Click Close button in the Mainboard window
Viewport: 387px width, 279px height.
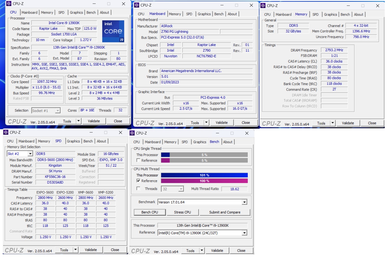pos(246,123)
